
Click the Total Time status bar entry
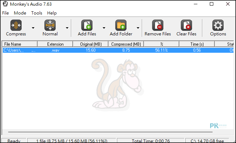(151, 141)
